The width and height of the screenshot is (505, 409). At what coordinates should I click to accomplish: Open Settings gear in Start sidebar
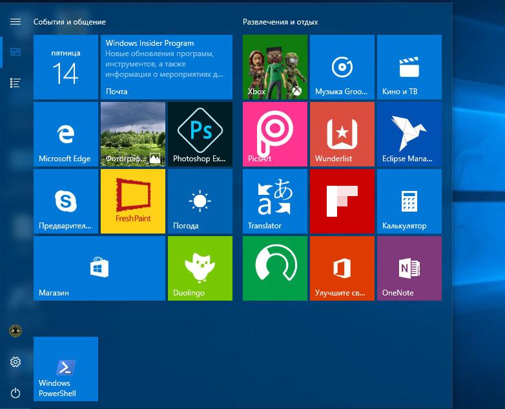(15, 362)
